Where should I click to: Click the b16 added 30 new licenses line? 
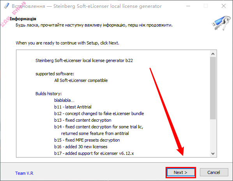tap(81, 147)
